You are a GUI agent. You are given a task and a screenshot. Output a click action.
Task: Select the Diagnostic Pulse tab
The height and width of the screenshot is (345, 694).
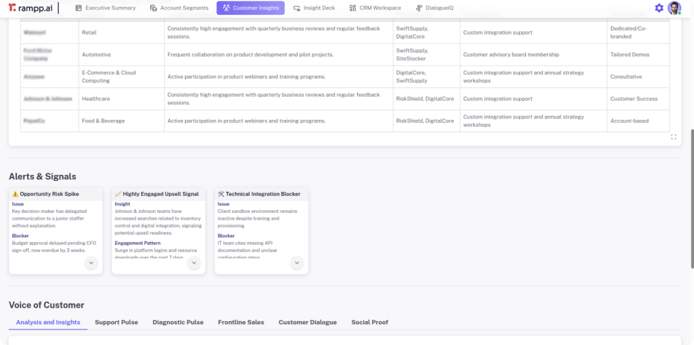click(178, 322)
